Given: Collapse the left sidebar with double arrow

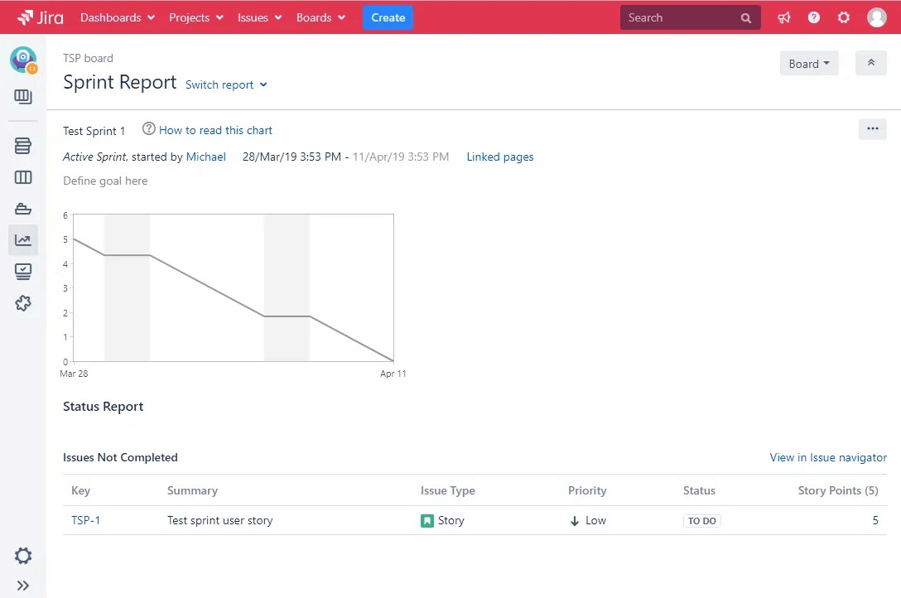Looking at the screenshot, I should [22, 585].
